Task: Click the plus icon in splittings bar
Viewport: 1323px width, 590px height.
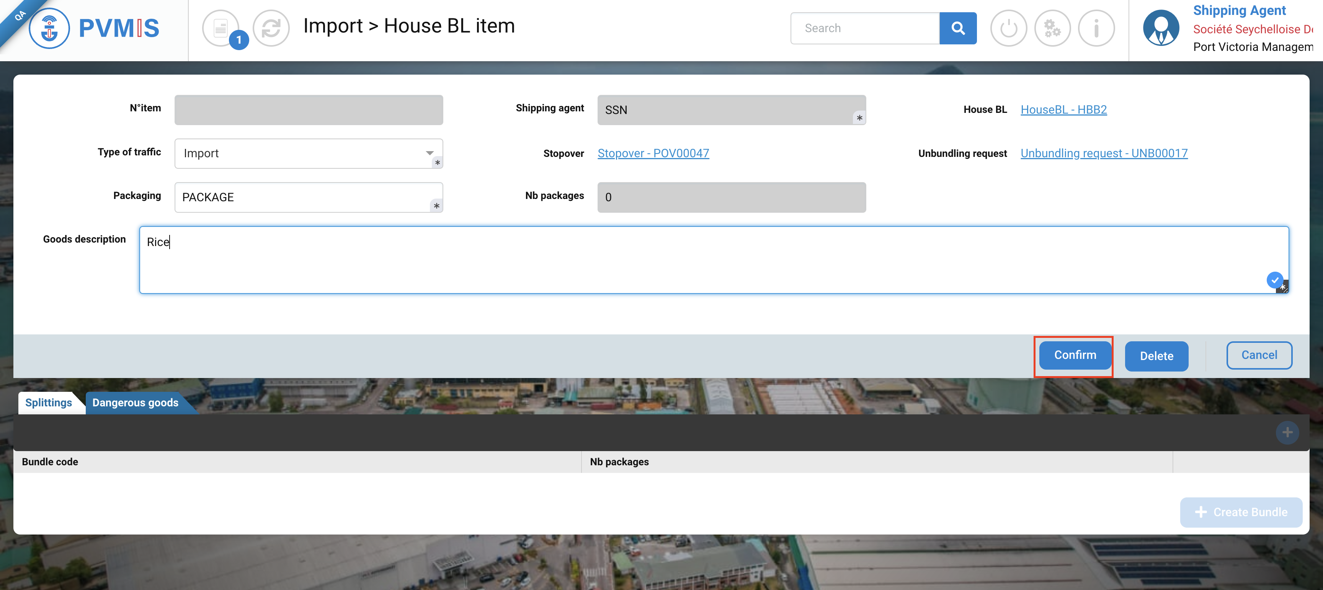Action: 1287,432
